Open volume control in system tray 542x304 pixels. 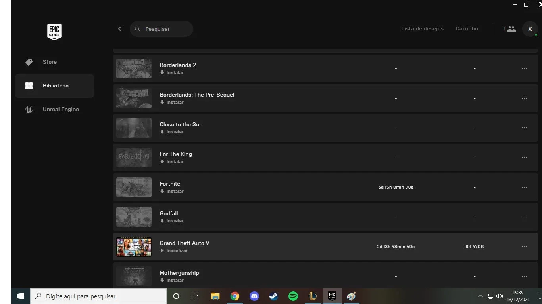pyautogui.click(x=500, y=296)
